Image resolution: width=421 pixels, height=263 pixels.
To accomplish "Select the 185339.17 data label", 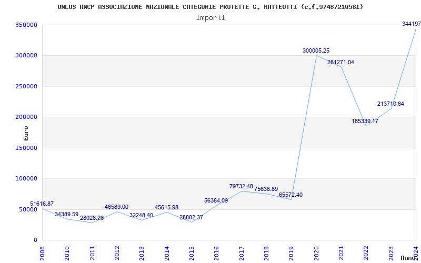I will click(365, 121).
